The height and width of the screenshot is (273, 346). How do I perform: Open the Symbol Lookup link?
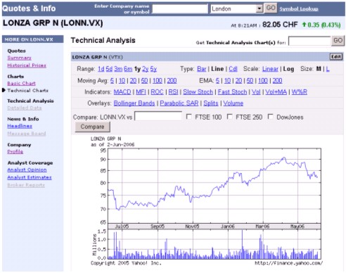point(299,9)
